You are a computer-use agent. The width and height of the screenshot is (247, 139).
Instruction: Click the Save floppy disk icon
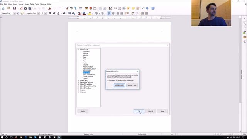coord(14,8)
